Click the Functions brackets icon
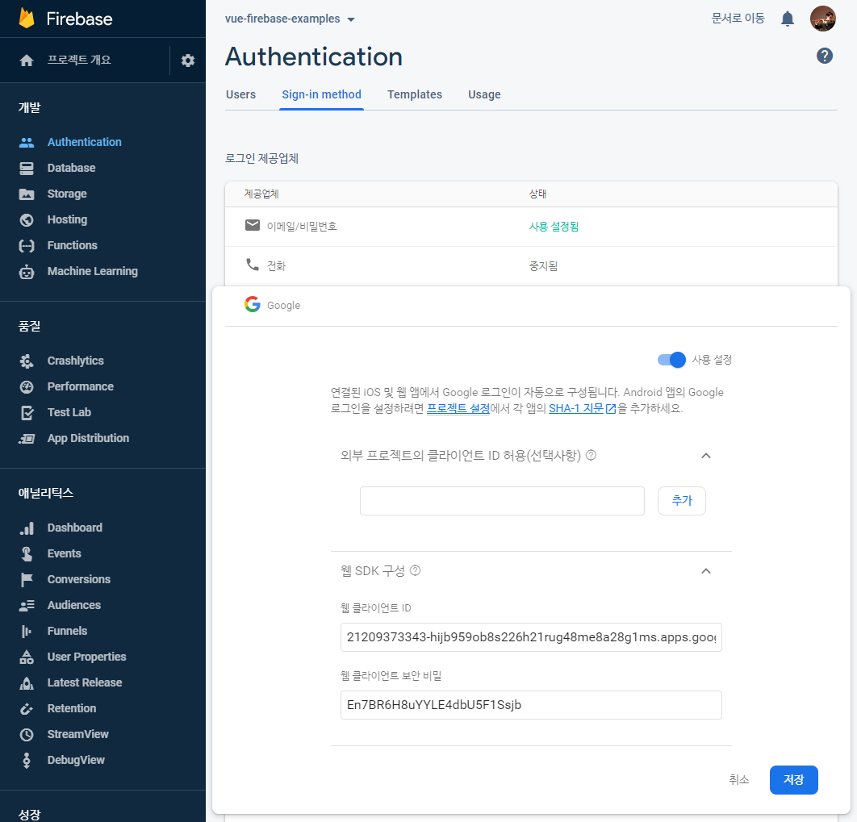This screenshot has height=822, width=857. [27, 246]
